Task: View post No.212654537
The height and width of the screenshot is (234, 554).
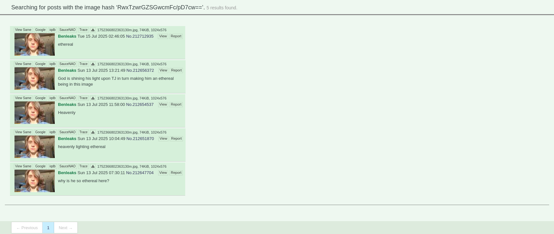Action: point(163,105)
